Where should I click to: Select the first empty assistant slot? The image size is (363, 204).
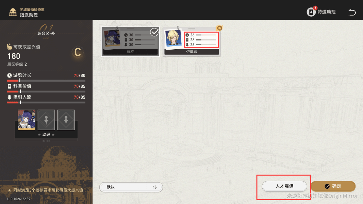(46, 120)
